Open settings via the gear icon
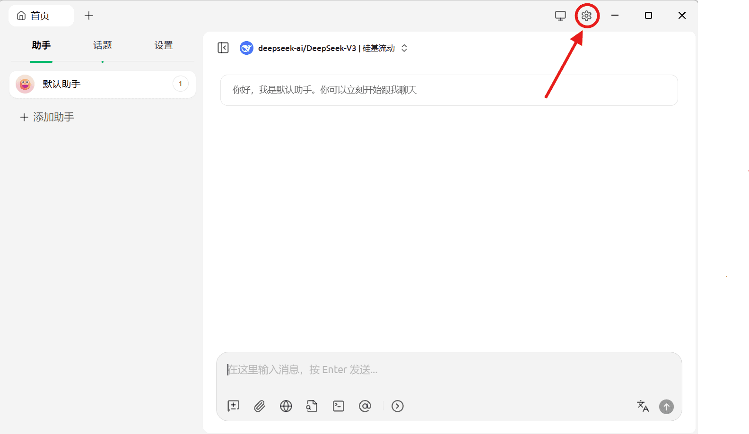Screen dimensions: 749x434 (x=587, y=16)
